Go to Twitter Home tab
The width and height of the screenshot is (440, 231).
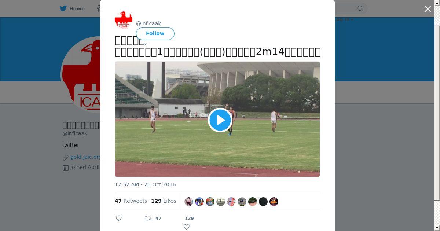click(x=72, y=8)
